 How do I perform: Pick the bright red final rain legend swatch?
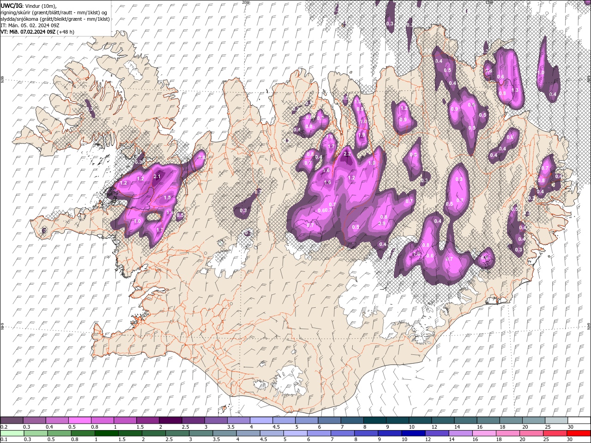click(579, 433)
